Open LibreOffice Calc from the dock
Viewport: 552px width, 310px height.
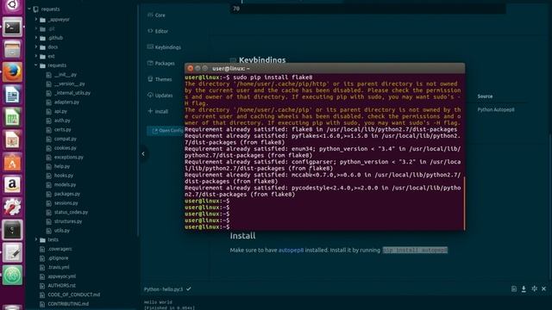point(12,117)
